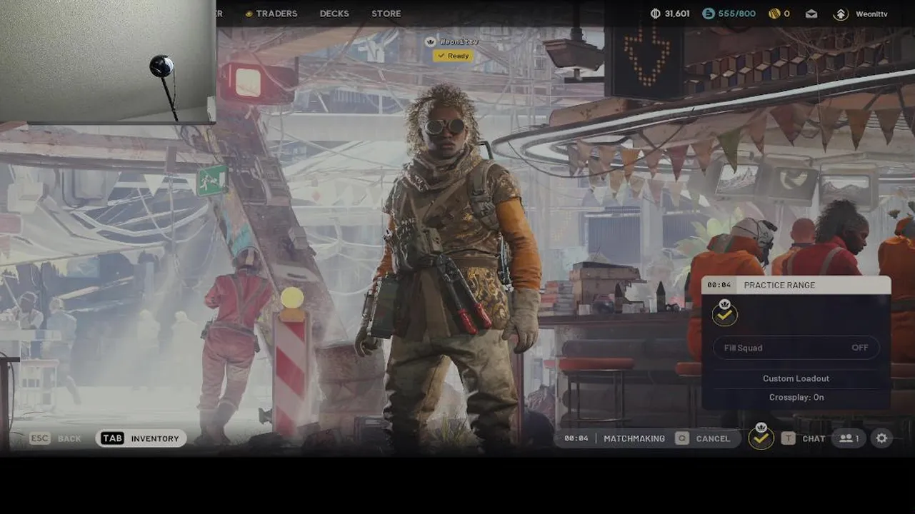
Task: Click the crown icon beside player nameplate
Action: (x=430, y=41)
